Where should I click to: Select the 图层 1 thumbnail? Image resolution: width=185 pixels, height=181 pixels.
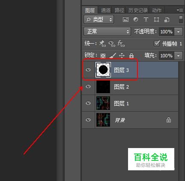pyautogui.click(x=103, y=103)
